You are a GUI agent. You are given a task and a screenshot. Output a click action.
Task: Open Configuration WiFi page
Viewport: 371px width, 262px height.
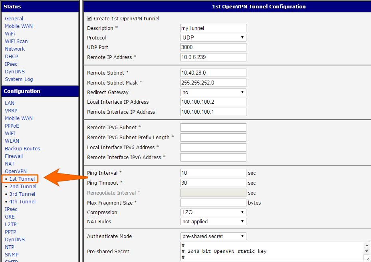10,133
